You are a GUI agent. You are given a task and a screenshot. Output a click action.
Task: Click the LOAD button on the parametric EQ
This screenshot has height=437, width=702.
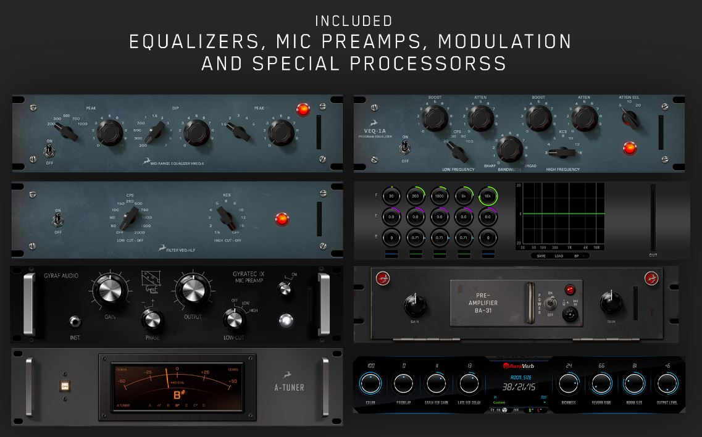pyautogui.click(x=559, y=256)
